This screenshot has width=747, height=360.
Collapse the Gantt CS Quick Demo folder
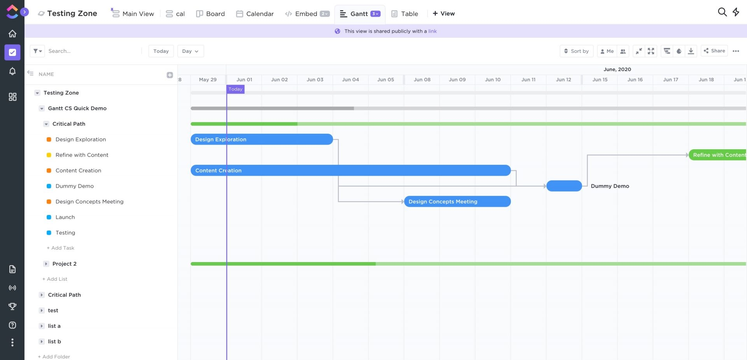coord(42,108)
